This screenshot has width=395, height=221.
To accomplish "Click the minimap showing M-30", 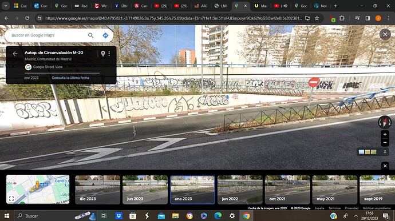I will [38, 190].
